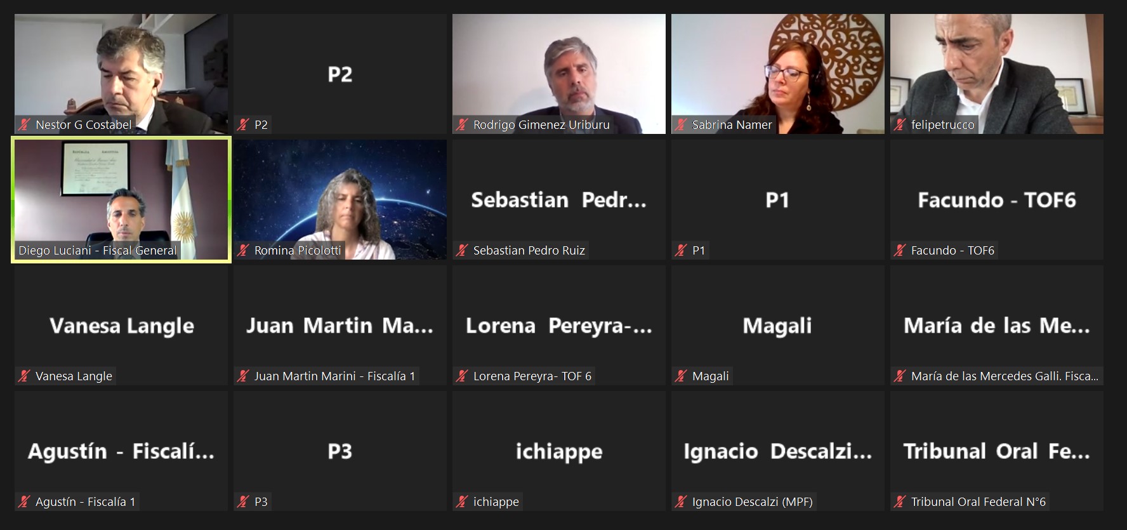Click muted mic icon beside Nestor G Costabel
Screen dimensions: 1127x530
(x=24, y=125)
